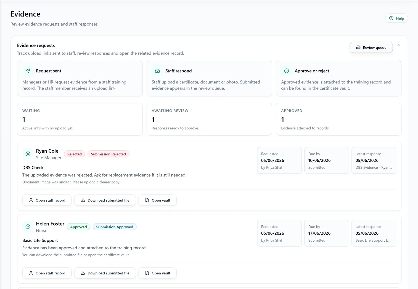Click the Request sent paper-plane icon
Image resolution: width=418 pixels, height=289 pixels.
pos(28,71)
